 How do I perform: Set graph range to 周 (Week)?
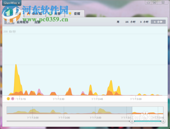click(x=118, y=22)
